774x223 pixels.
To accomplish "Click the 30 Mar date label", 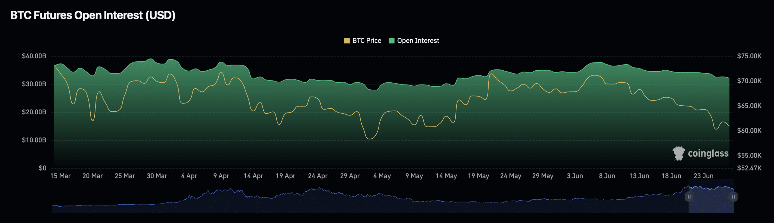I will [x=157, y=176].
